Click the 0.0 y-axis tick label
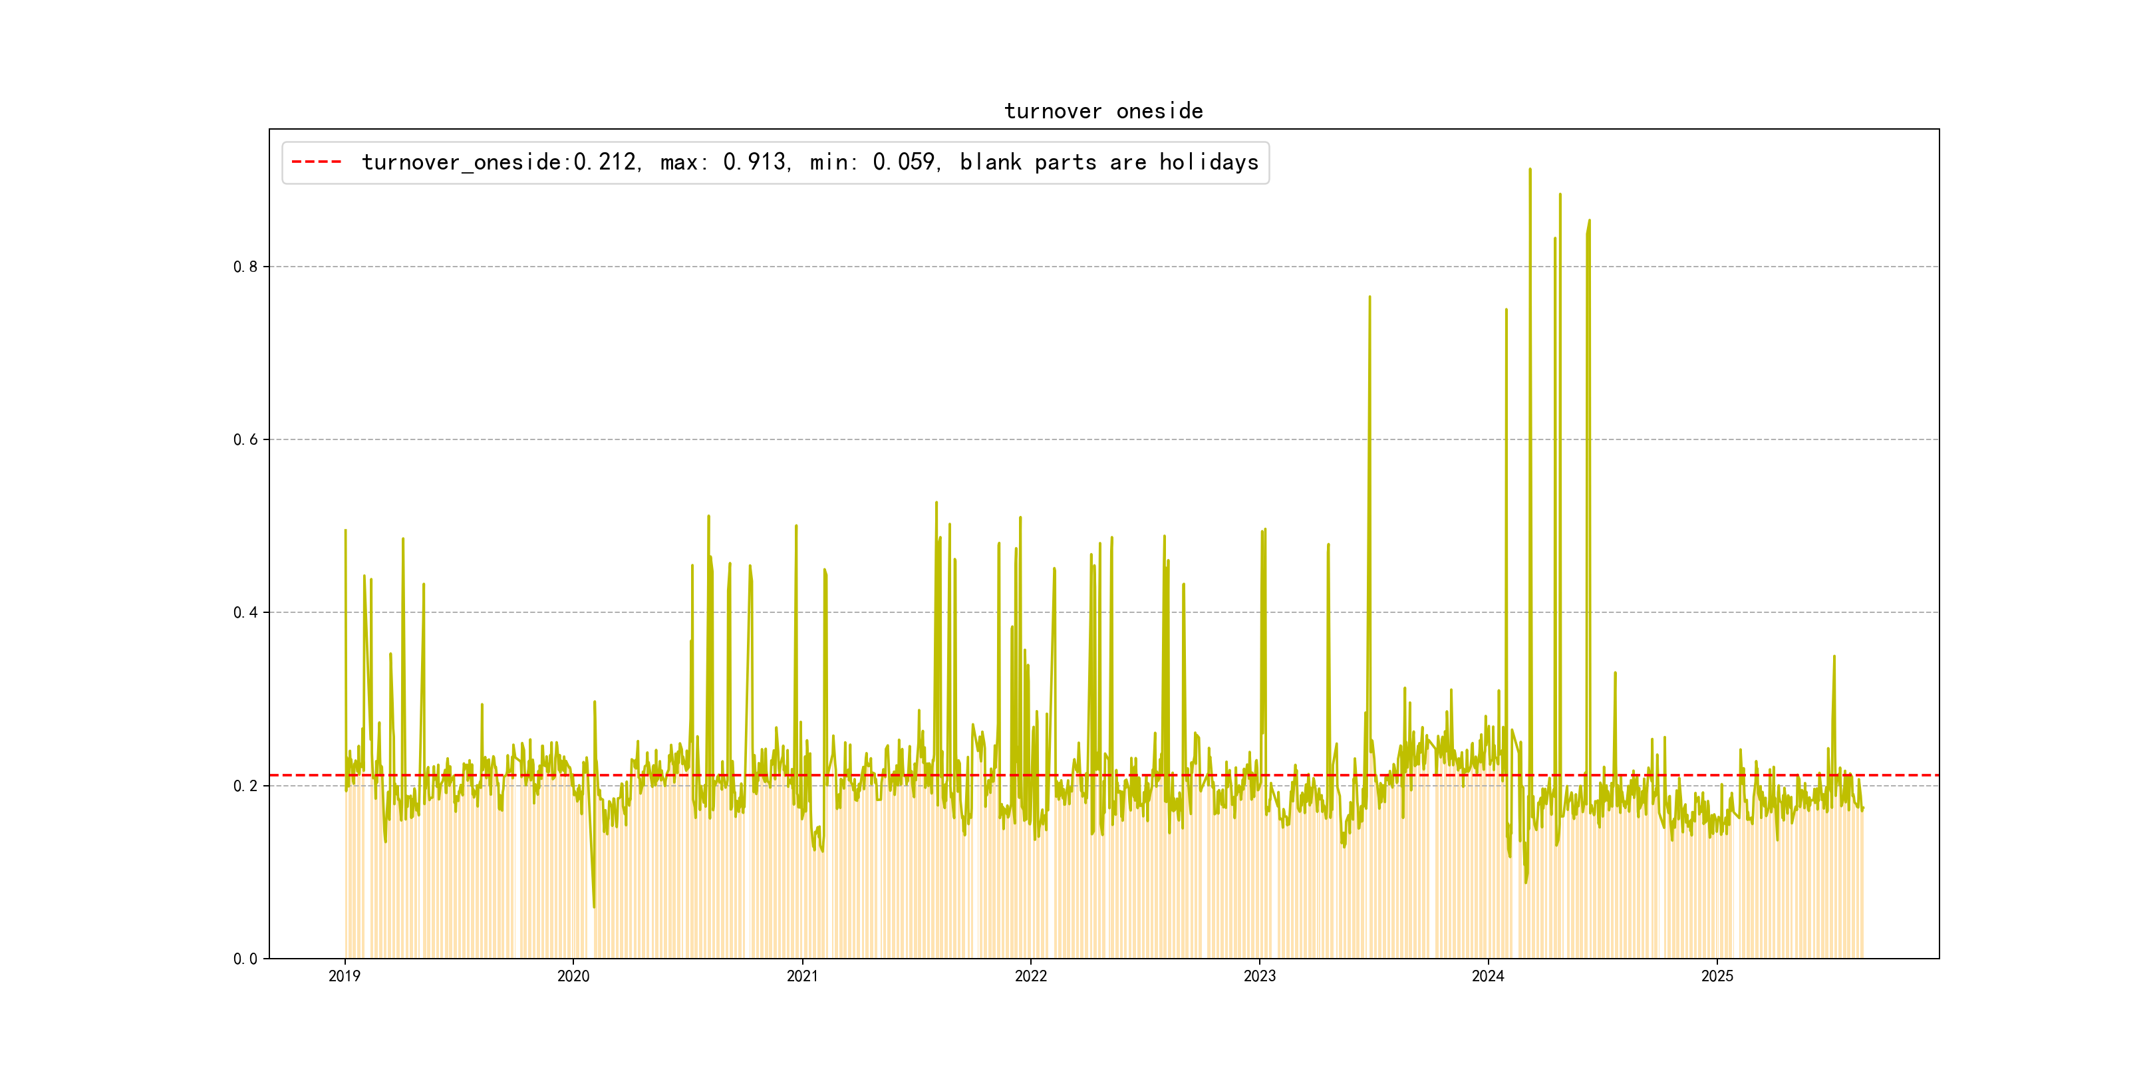The height and width of the screenshot is (1077, 2155). (x=245, y=959)
